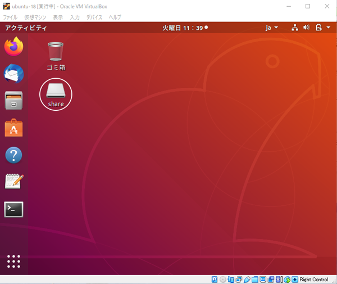Open the デバイス menu

pyautogui.click(x=94, y=17)
